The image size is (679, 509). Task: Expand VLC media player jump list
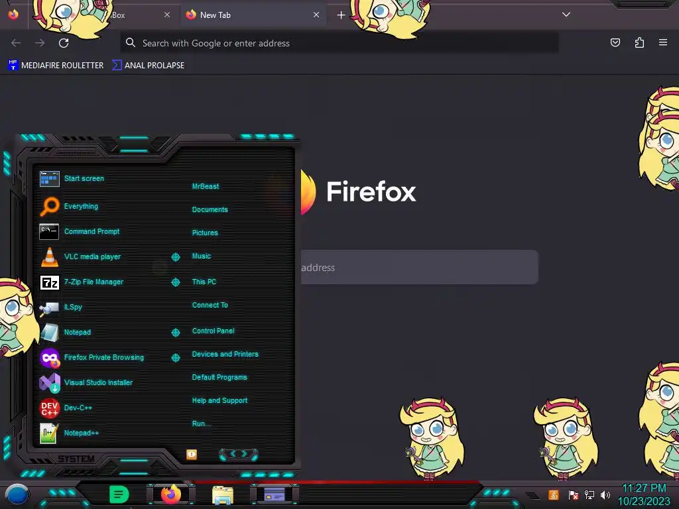(x=175, y=257)
